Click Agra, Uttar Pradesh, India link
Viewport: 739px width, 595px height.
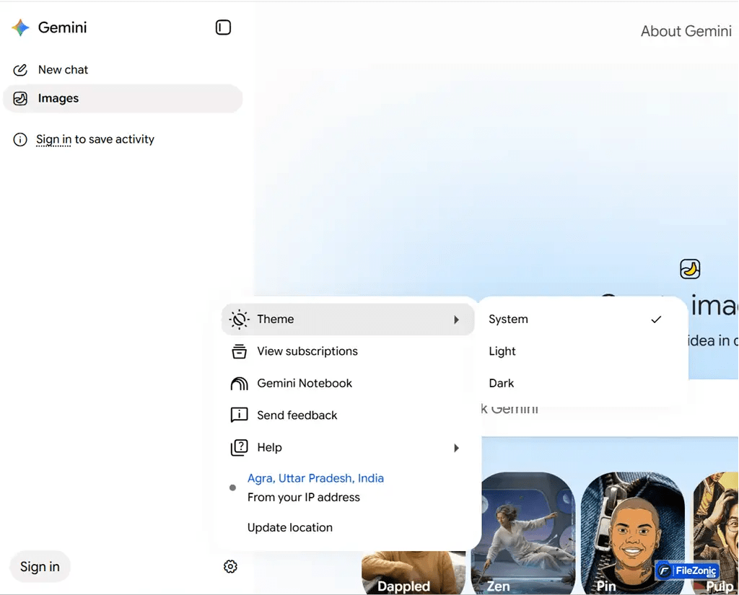click(x=315, y=478)
